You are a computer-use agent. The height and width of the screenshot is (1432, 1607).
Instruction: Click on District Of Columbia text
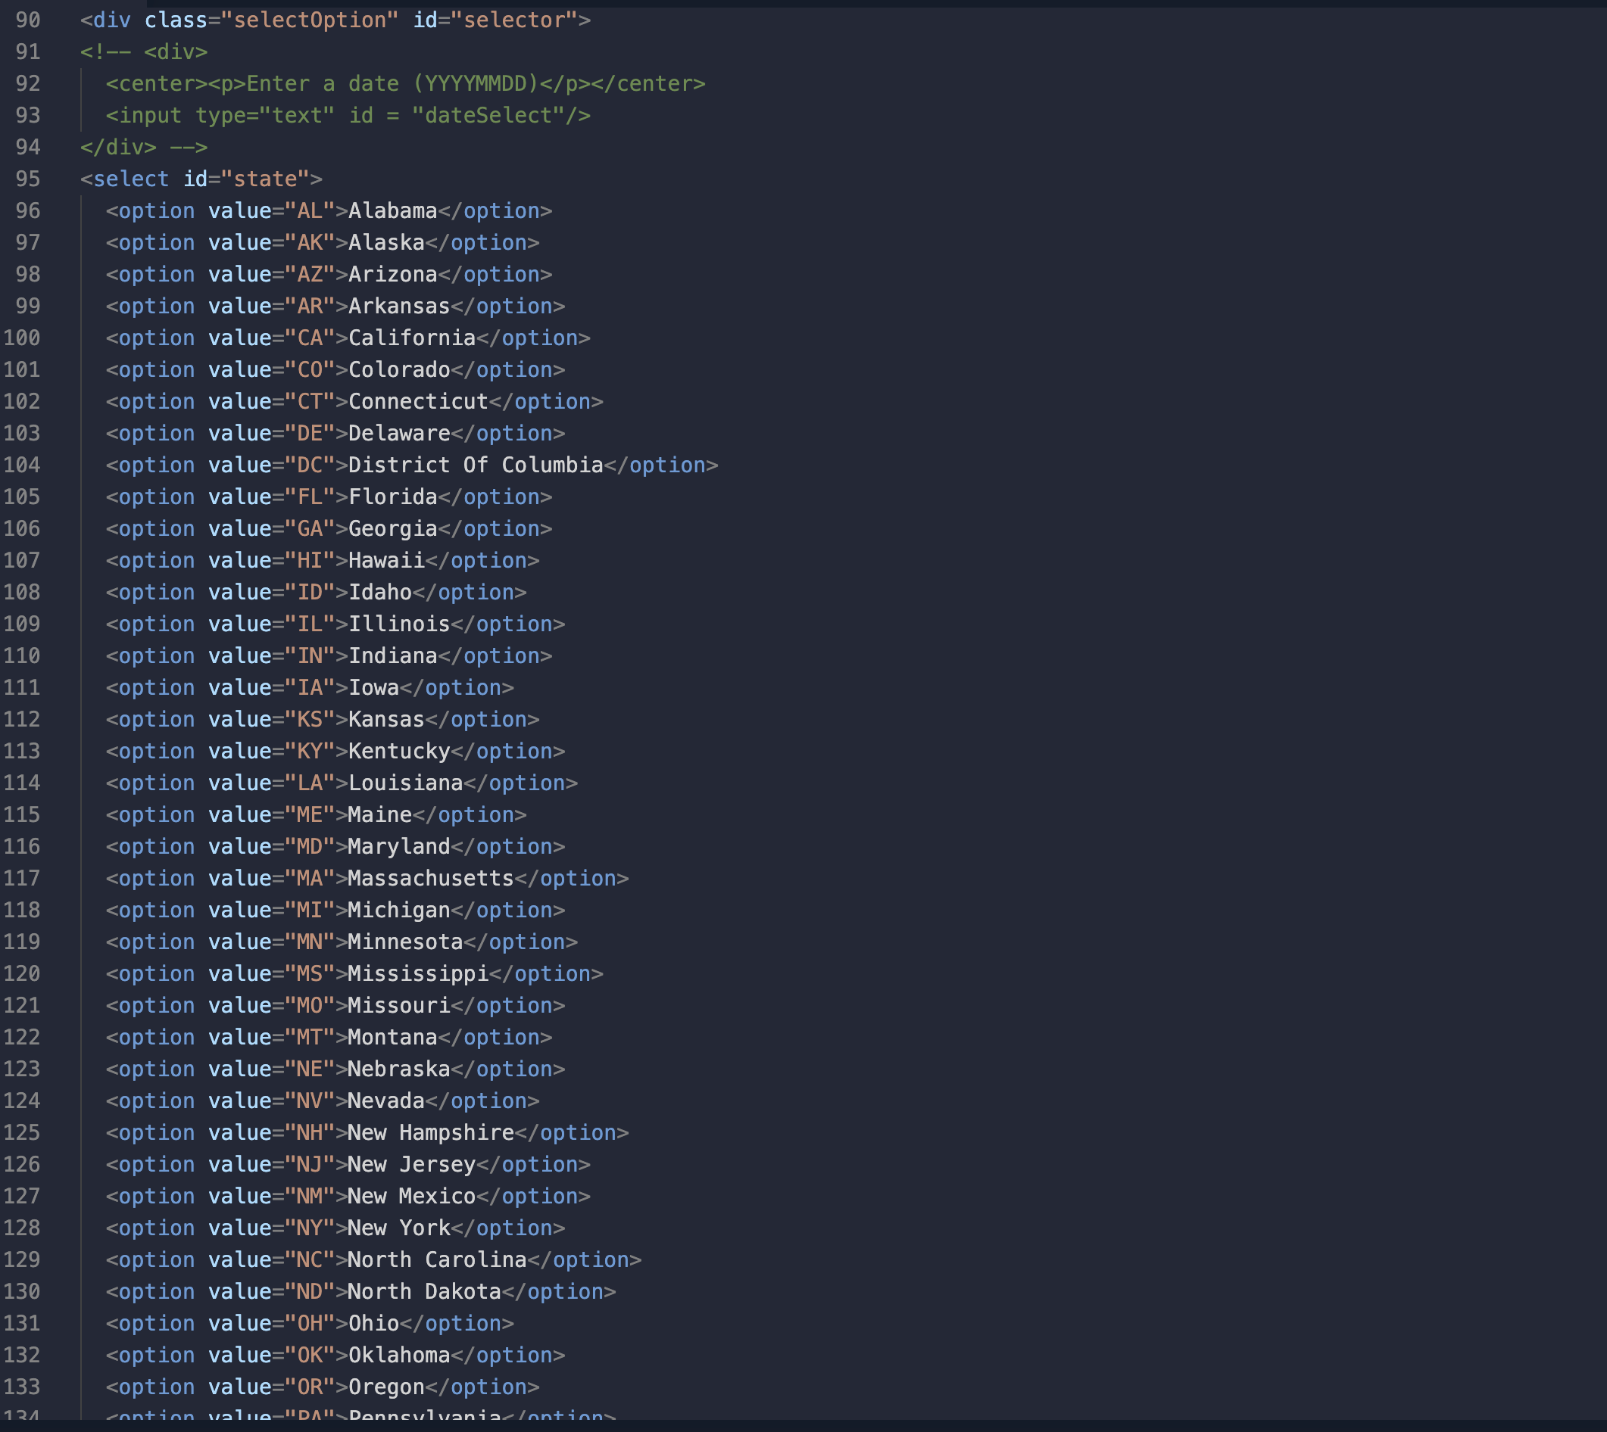475,465
